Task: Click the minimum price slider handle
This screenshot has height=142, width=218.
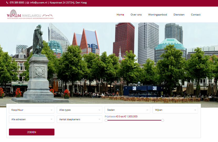Action: point(106,120)
